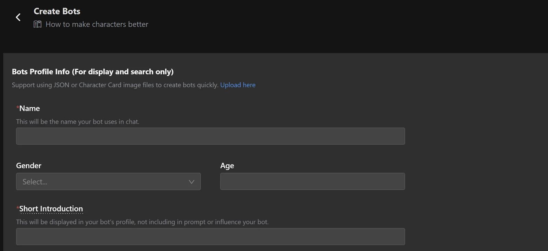548x251 pixels.
Task: Click the Gender field label
Action: tap(29, 166)
